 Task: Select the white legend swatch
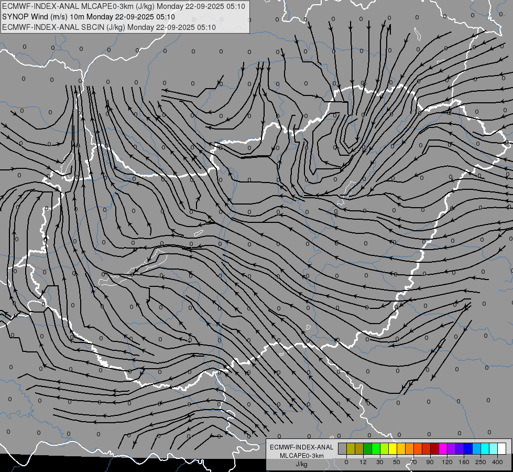point(501,448)
